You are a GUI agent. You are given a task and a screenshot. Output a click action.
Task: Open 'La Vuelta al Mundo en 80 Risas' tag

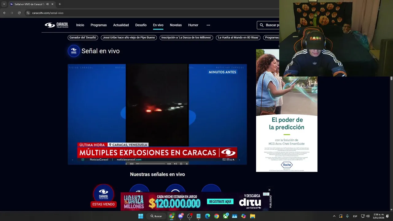pyautogui.click(x=238, y=37)
